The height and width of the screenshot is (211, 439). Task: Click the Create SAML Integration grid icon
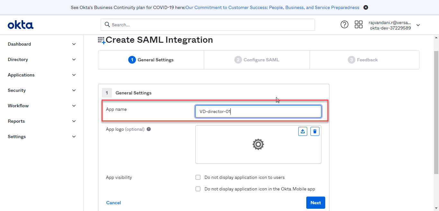coord(102,40)
